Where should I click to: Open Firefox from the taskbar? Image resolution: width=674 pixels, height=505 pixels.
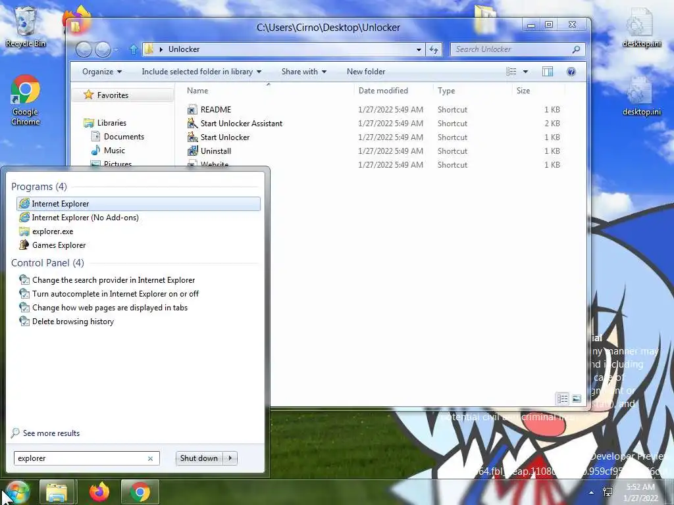tap(99, 492)
